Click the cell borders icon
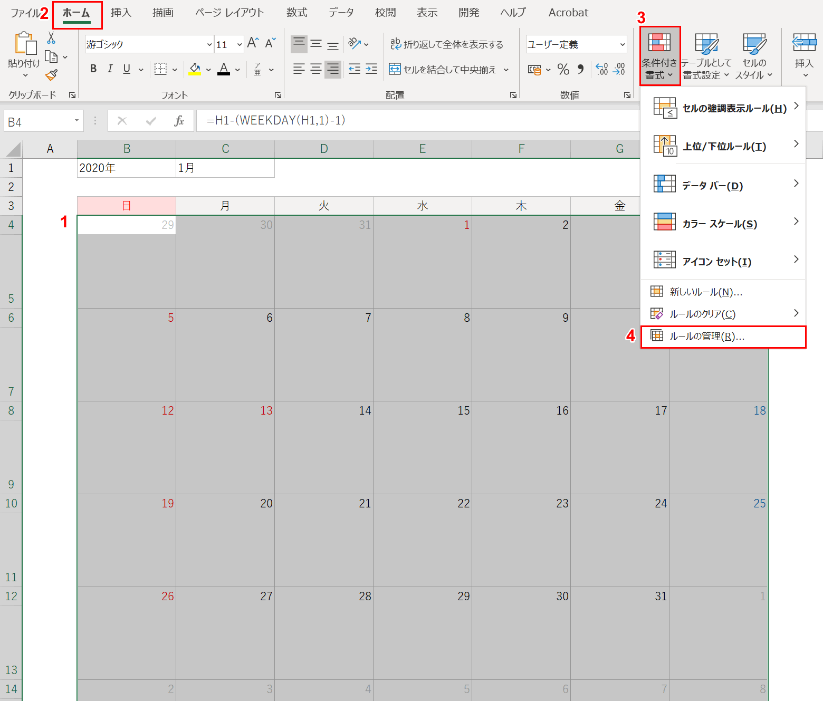 (x=160, y=69)
